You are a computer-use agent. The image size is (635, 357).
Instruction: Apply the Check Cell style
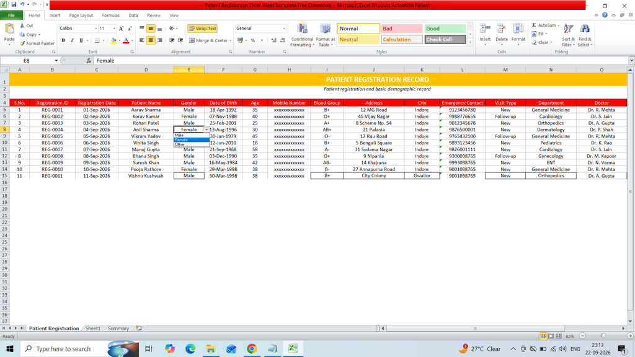pyautogui.click(x=445, y=40)
